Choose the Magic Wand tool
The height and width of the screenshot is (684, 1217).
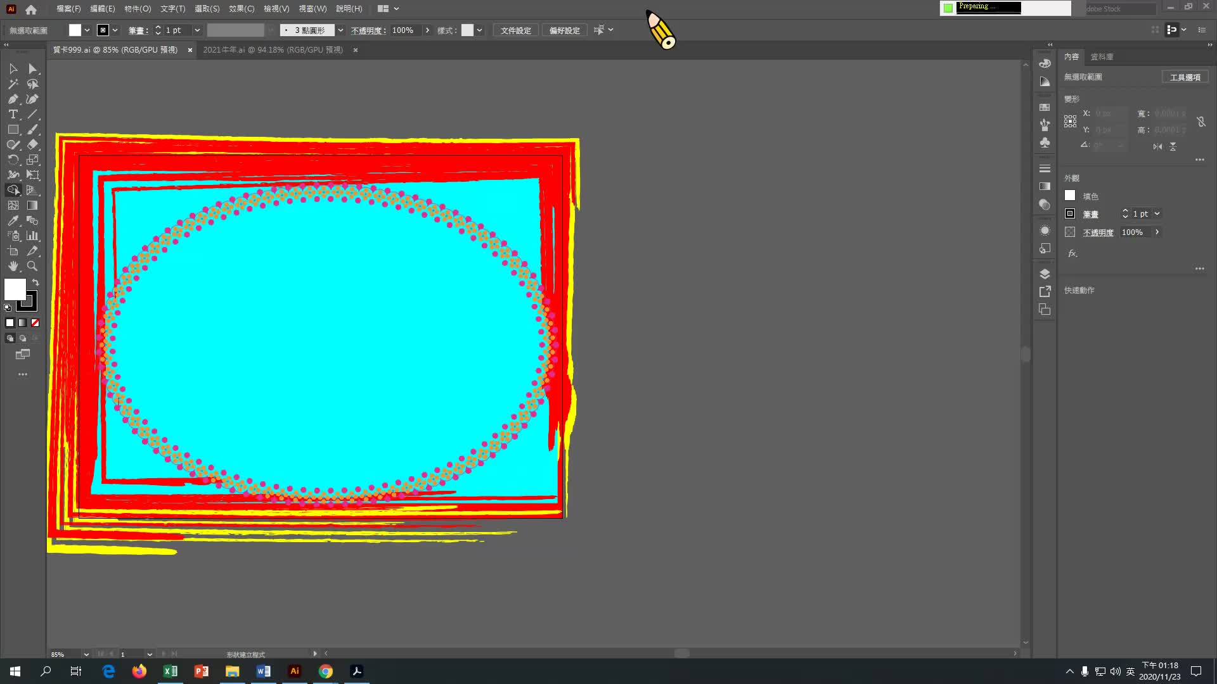tap(13, 84)
